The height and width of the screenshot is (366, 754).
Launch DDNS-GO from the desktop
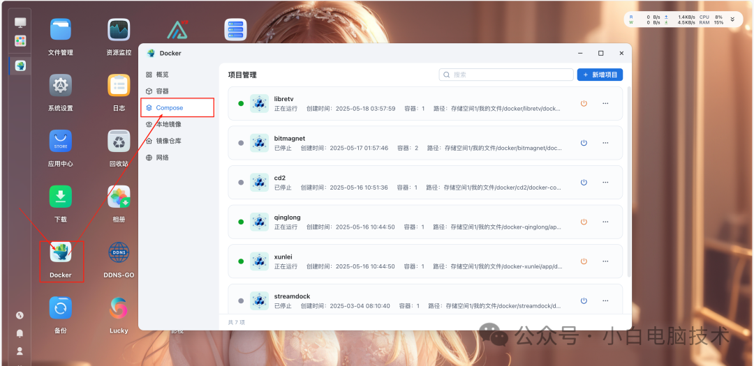pyautogui.click(x=119, y=252)
